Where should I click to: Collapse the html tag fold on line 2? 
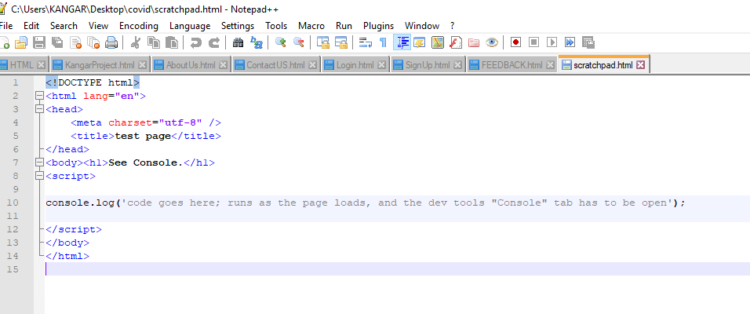[40, 96]
